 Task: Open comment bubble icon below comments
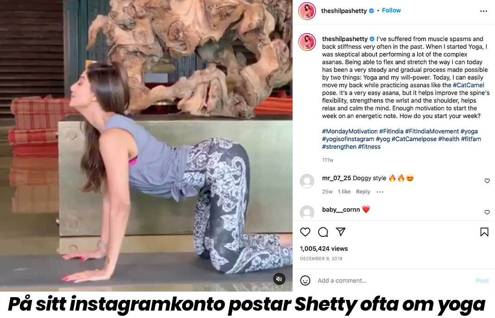coord(323,232)
